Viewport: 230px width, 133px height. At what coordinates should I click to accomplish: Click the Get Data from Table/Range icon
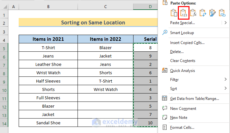[165, 98]
